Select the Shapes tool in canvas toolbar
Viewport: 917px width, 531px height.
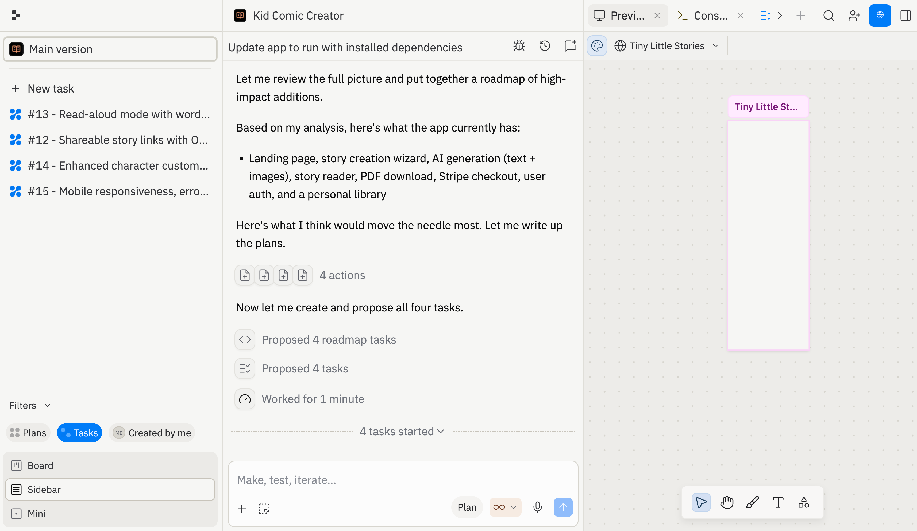(x=804, y=503)
